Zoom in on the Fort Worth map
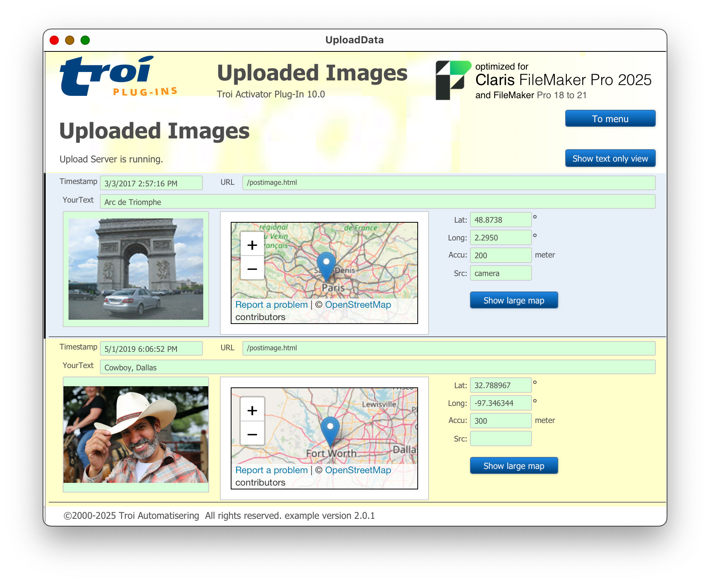 click(252, 410)
